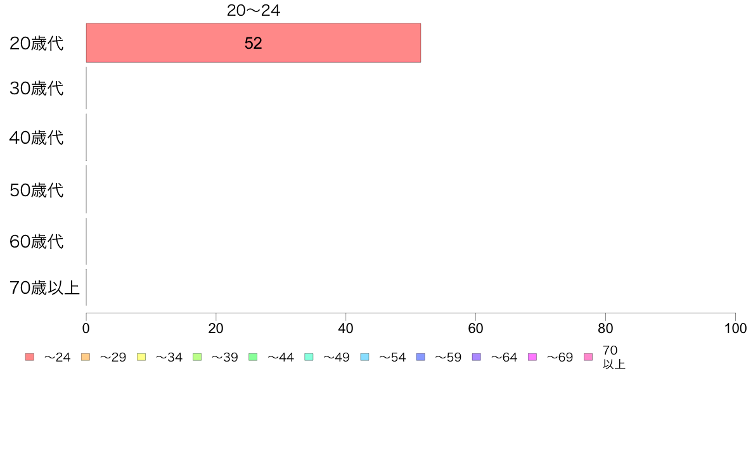Viewport: 753px width, 466px height.
Task: Click the 20~24 label above the bar
Action: pyautogui.click(x=254, y=10)
